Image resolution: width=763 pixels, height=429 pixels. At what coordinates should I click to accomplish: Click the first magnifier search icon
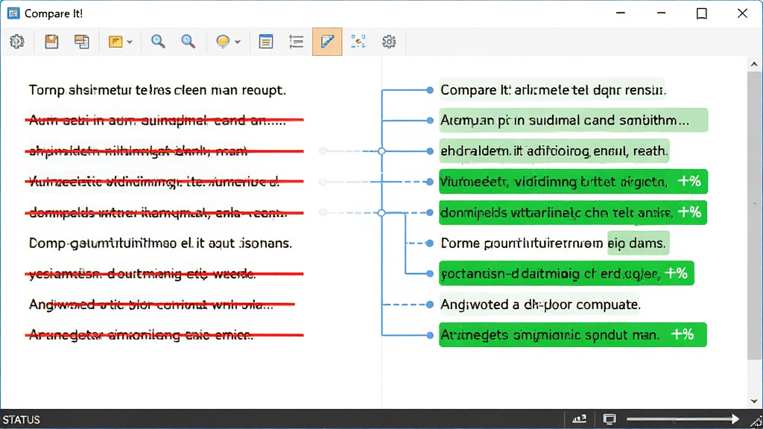[158, 42]
